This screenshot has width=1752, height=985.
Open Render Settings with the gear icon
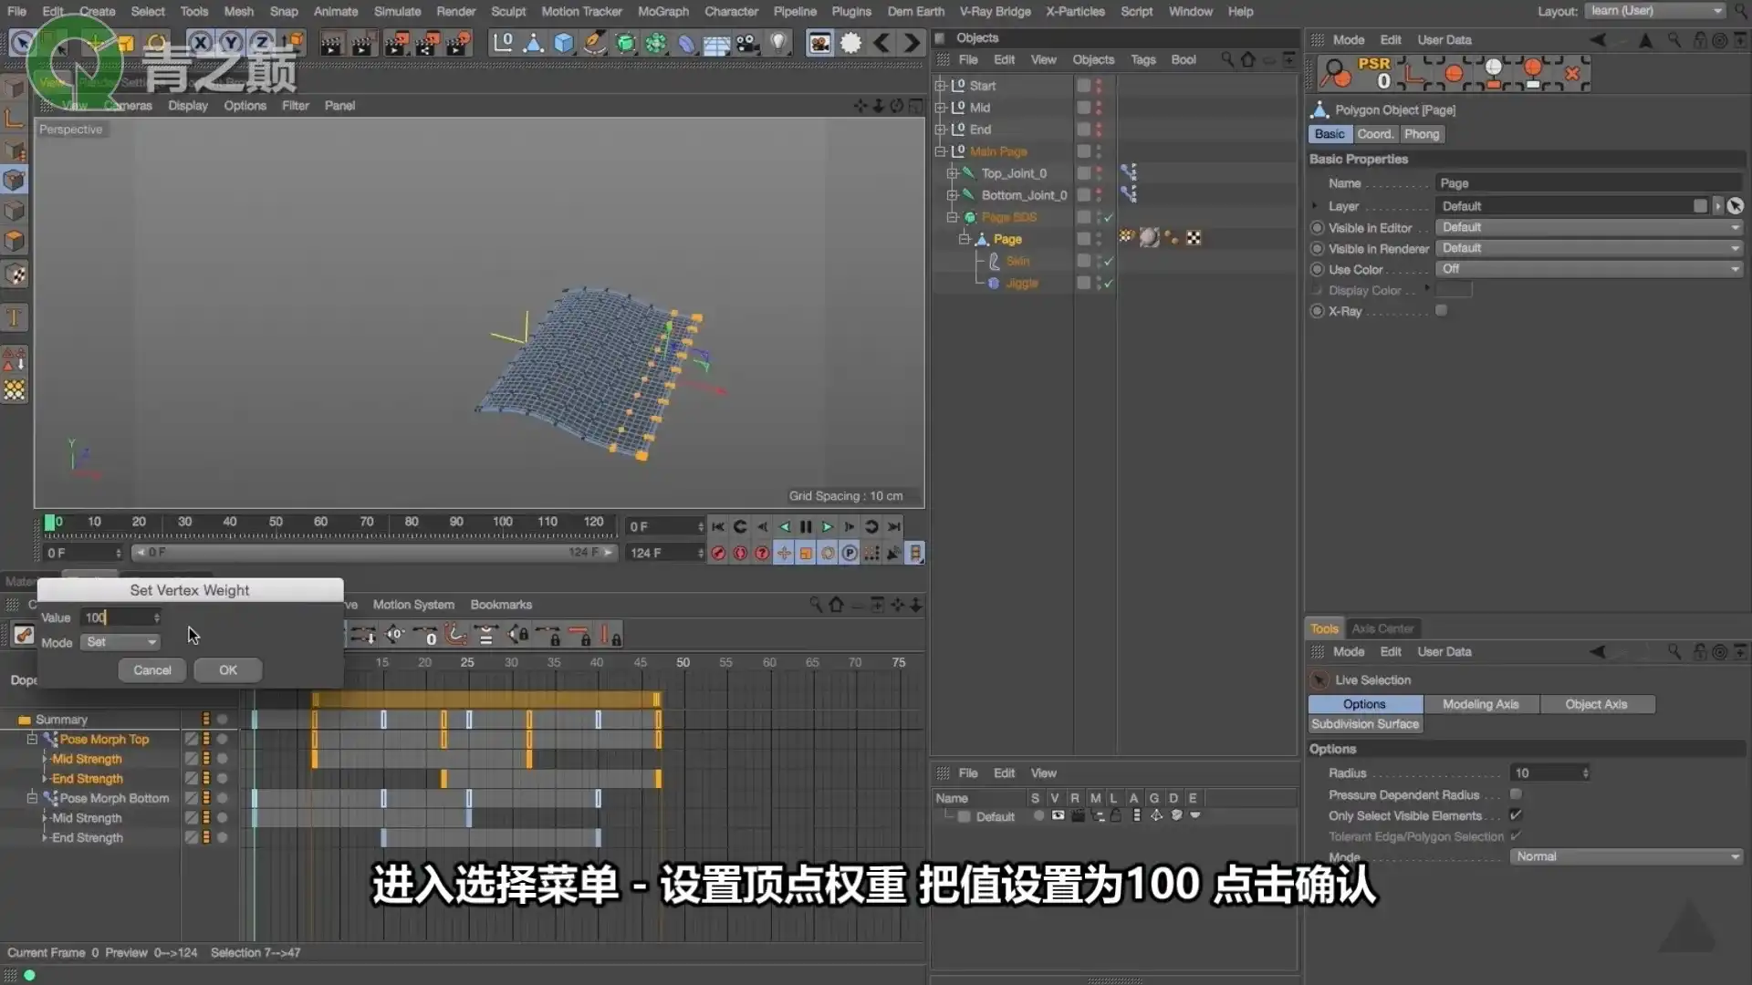[x=850, y=43]
